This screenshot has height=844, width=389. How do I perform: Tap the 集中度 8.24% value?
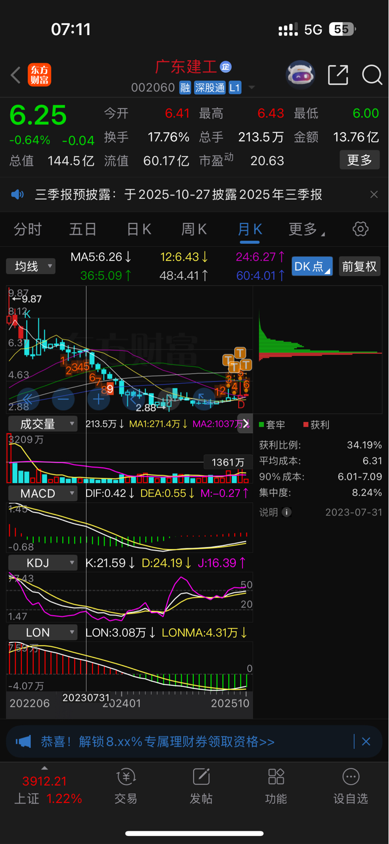367,492
